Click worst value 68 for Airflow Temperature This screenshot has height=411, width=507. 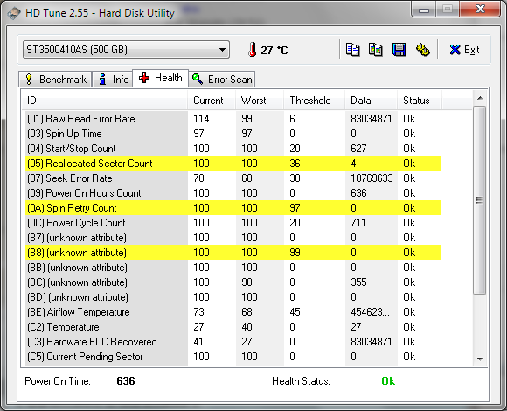coord(247,312)
